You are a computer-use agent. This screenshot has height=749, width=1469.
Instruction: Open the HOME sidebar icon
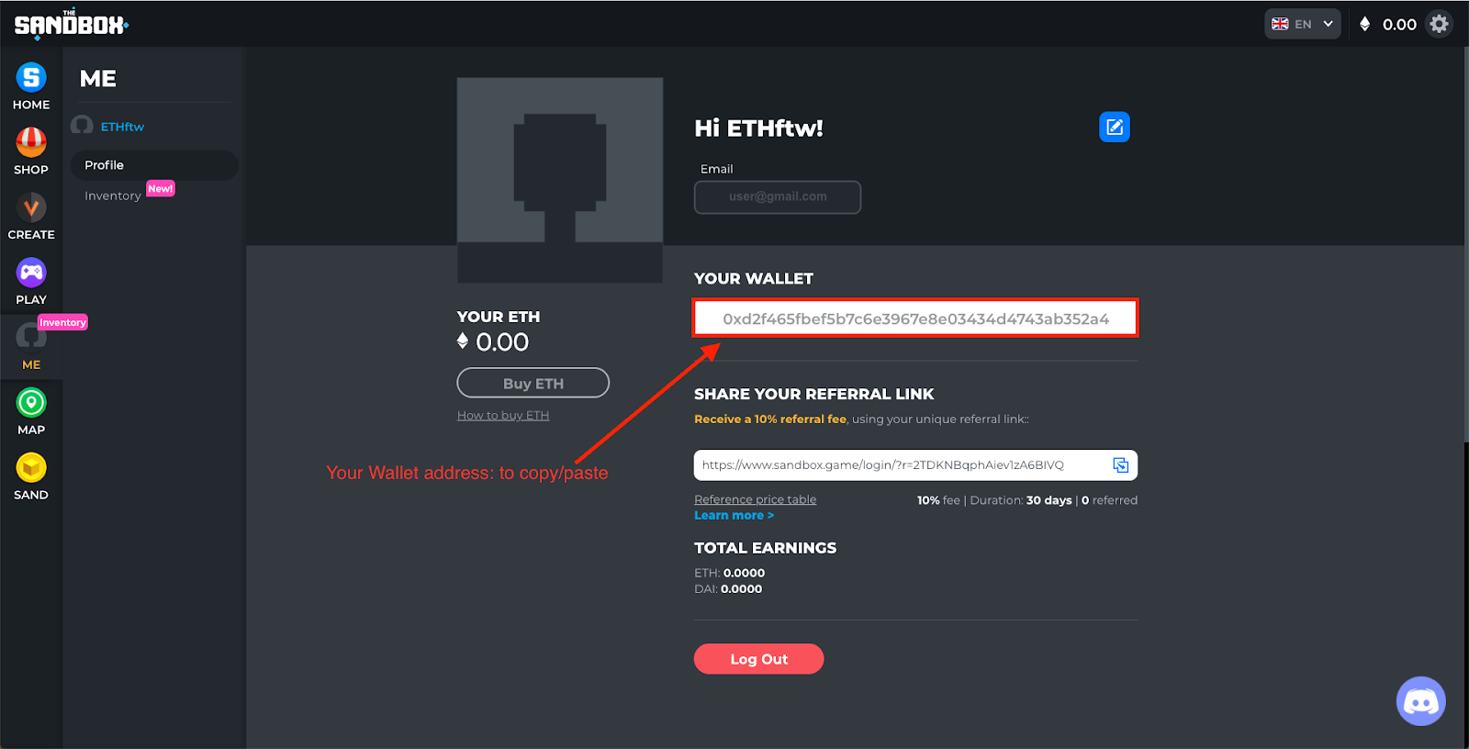(x=31, y=77)
